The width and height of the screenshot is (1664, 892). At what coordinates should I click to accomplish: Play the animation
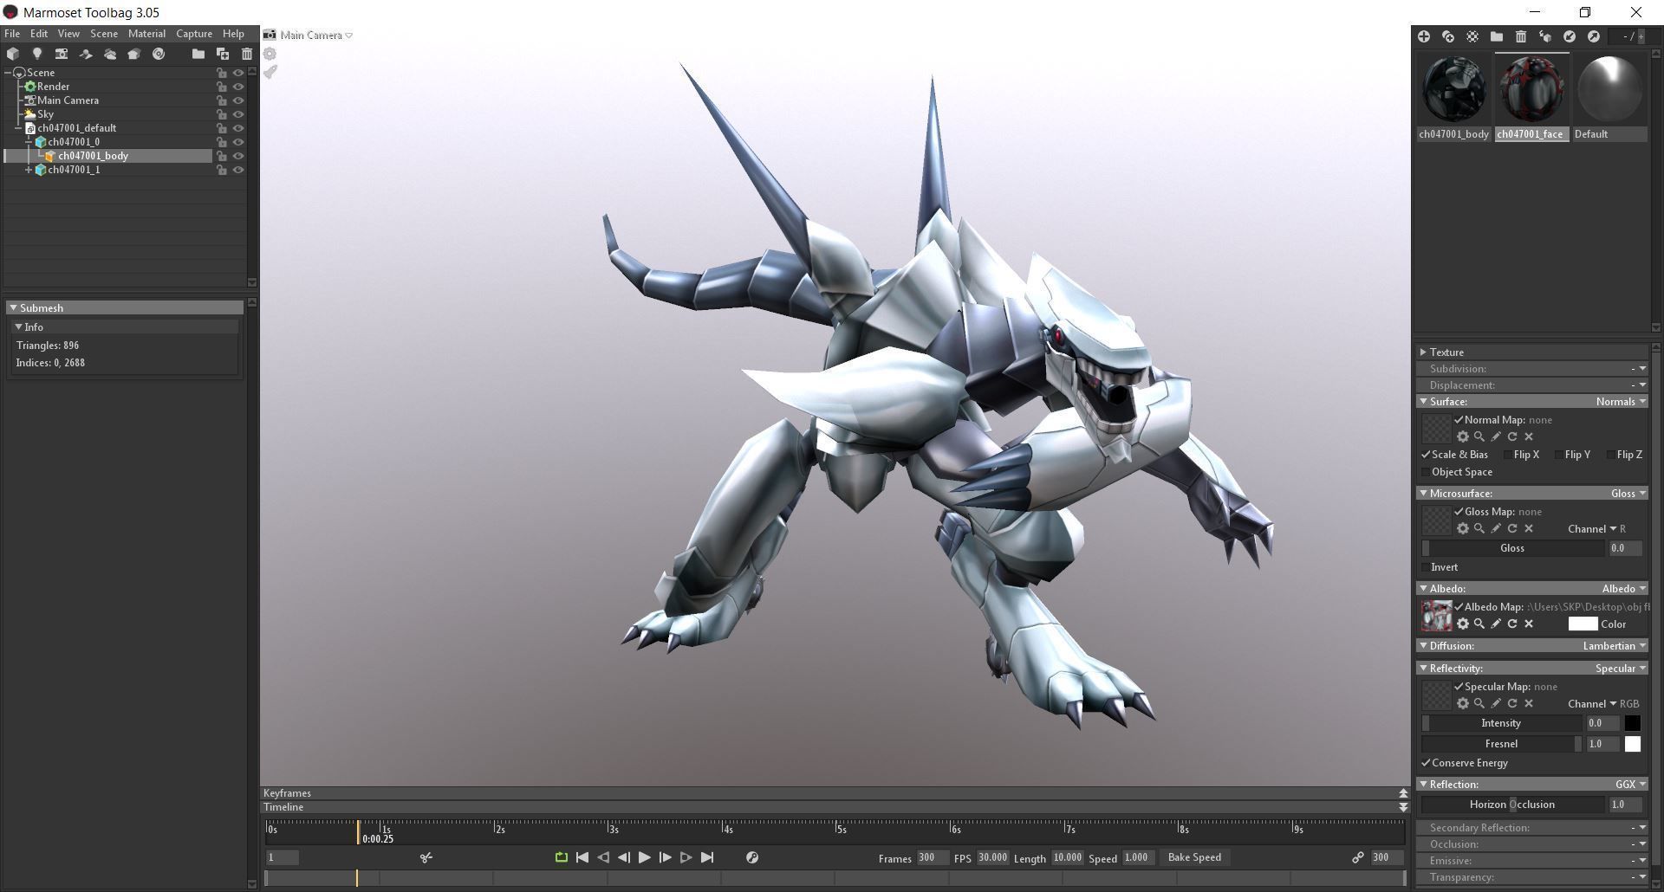click(x=645, y=857)
